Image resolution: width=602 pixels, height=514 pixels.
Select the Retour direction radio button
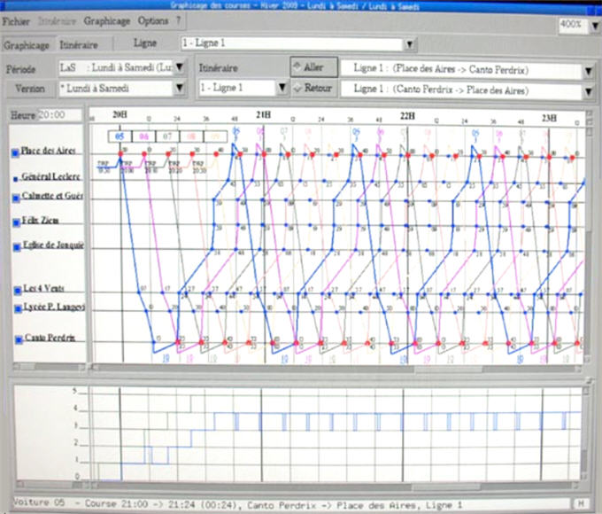click(313, 89)
